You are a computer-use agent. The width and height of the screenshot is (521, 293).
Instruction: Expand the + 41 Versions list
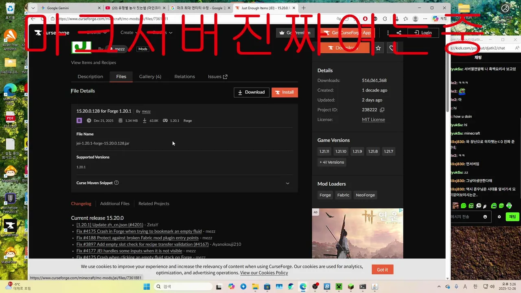[332, 162]
